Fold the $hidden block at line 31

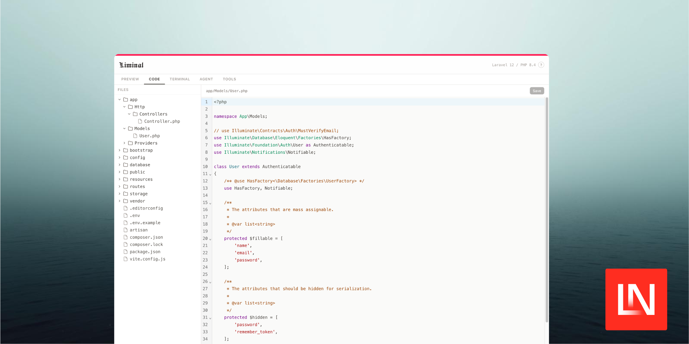[x=210, y=318]
